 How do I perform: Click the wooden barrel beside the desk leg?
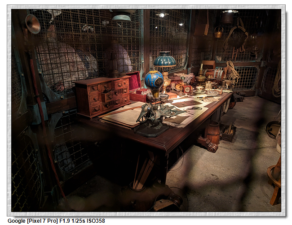[x=213, y=133]
